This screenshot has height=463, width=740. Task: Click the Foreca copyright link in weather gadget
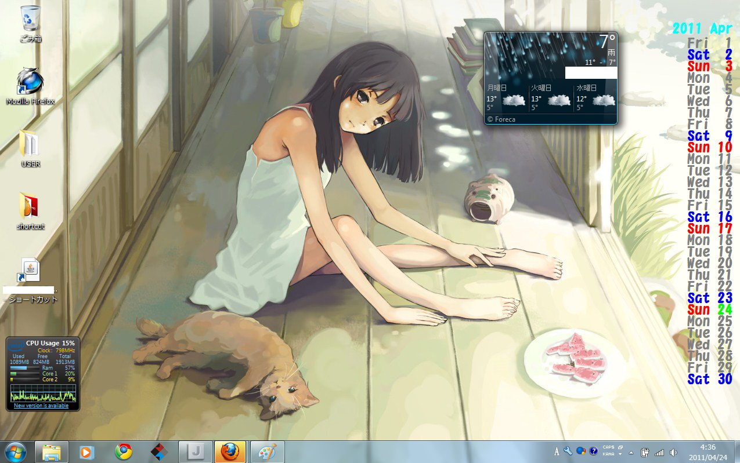[x=501, y=119]
